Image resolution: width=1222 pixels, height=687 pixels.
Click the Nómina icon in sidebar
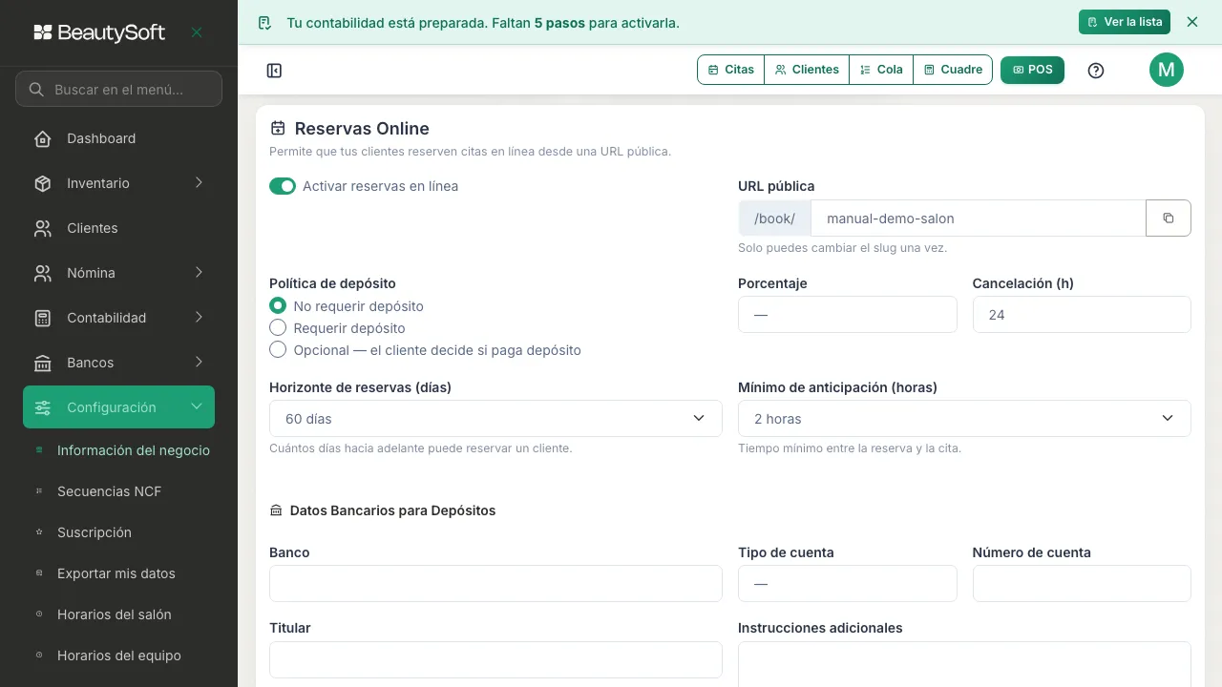coord(43,273)
